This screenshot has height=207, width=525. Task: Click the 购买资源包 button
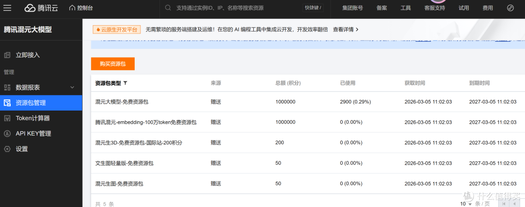coord(113,64)
